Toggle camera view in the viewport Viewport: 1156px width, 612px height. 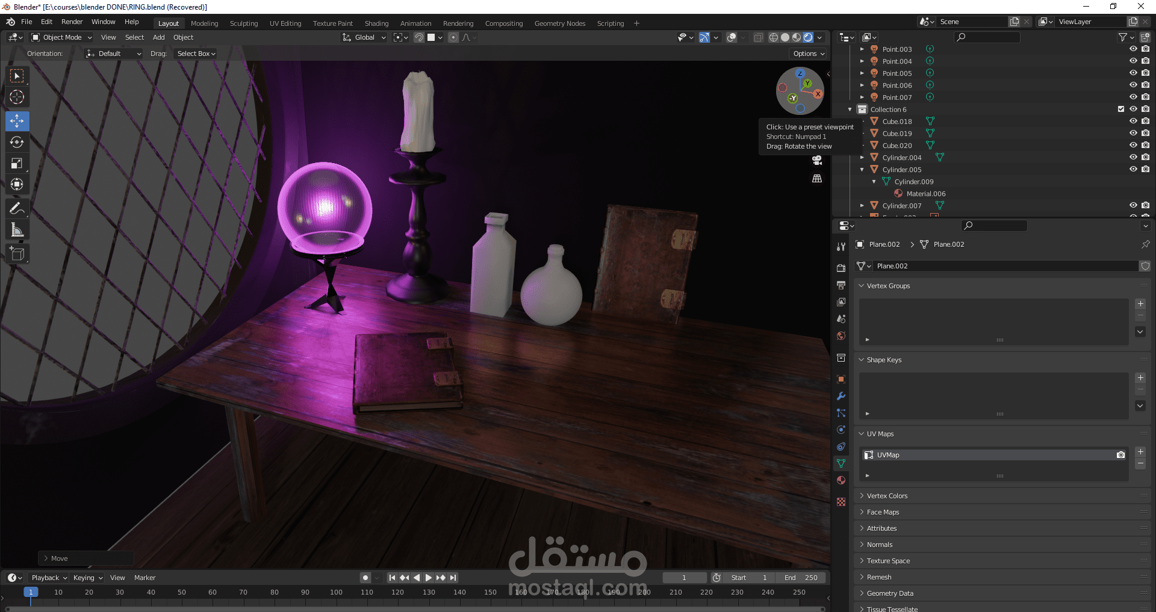817,160
